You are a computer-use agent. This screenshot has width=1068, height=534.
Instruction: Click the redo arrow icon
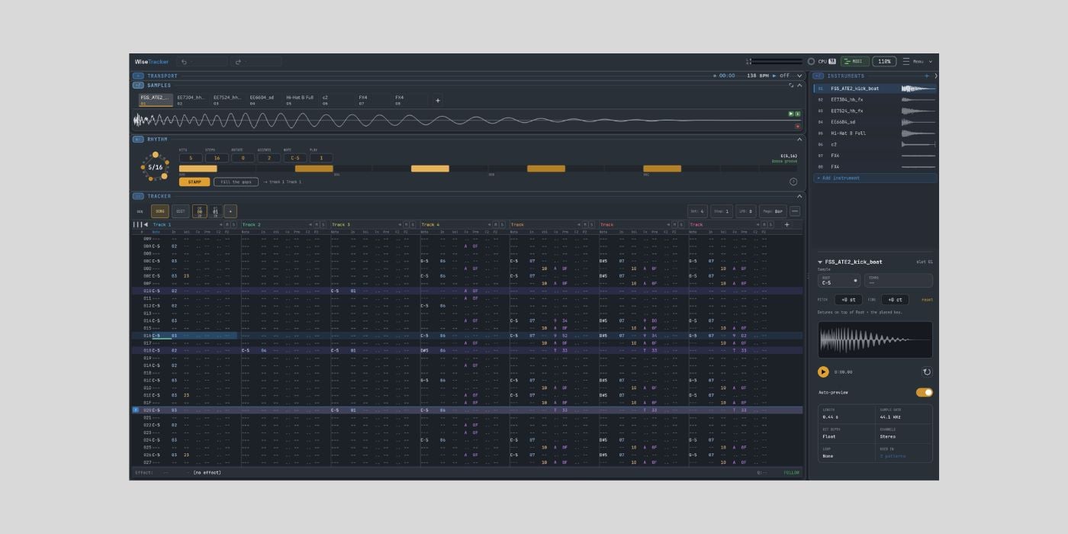pyautogui.click(x=238, y=62)
